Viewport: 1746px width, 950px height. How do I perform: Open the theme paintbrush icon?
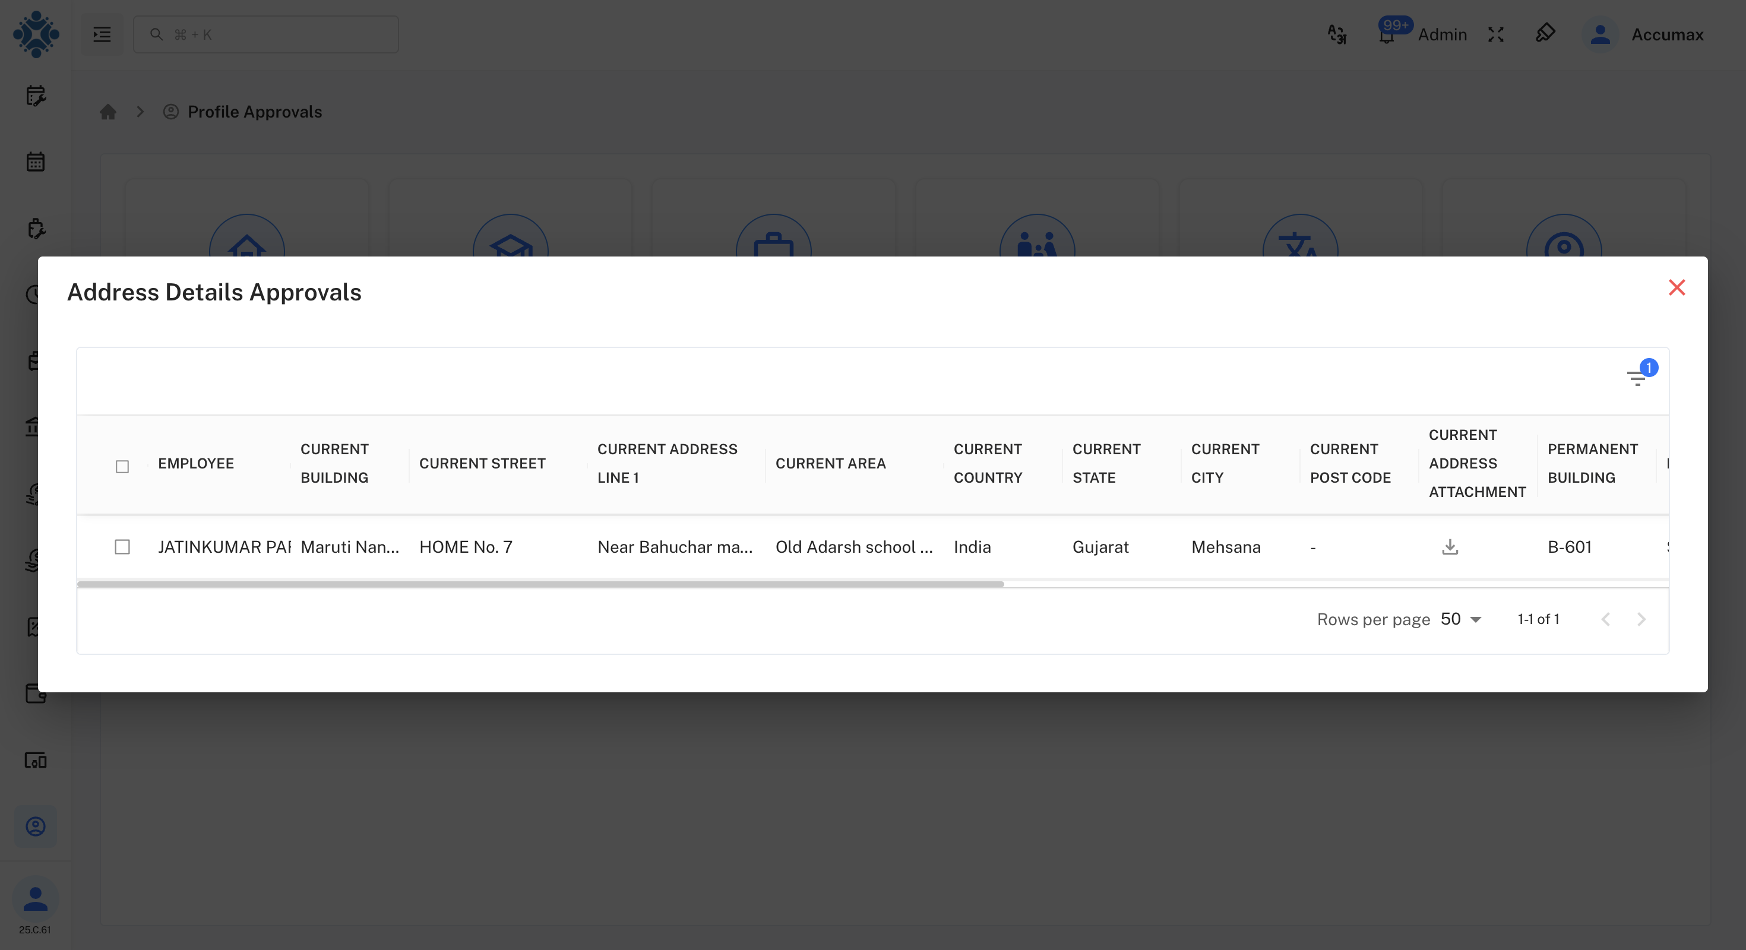pos(1546,34)
